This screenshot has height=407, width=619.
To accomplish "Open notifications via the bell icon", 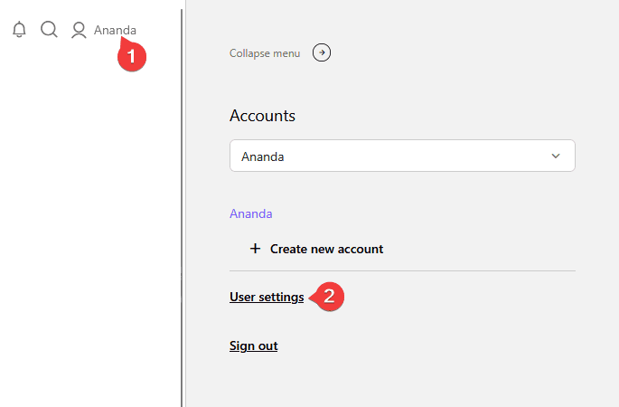I will point(19,30).
